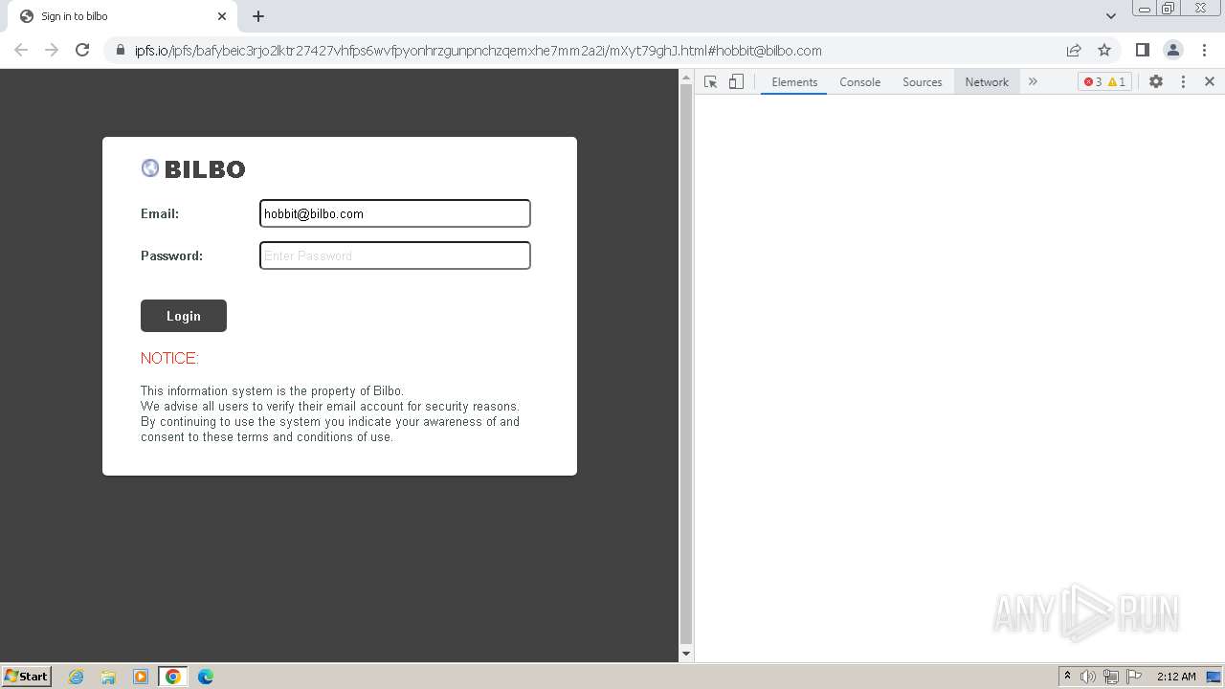
Task: Launch Internet Explorer from the taskbar
Action: [x=77, y=677]
